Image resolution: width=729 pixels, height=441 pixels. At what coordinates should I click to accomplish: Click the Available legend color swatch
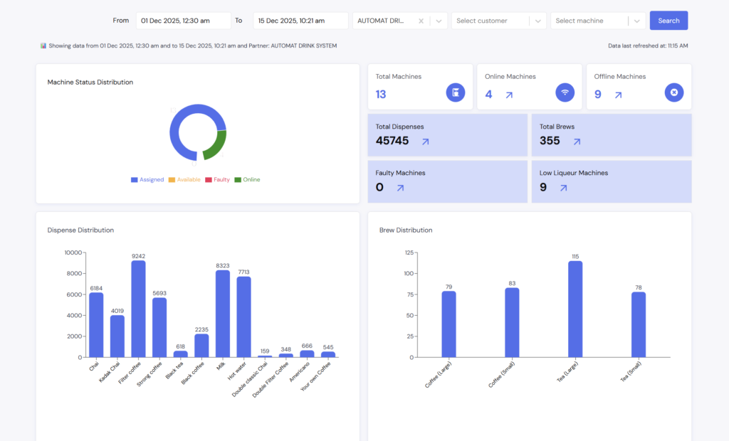[172, 180]
